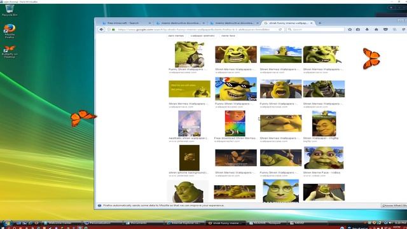Close the 'free minecraft - Search' tab

tap(150, 23)
